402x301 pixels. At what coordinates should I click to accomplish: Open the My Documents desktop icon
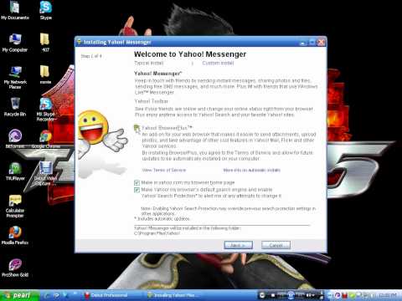coord(15,11)
